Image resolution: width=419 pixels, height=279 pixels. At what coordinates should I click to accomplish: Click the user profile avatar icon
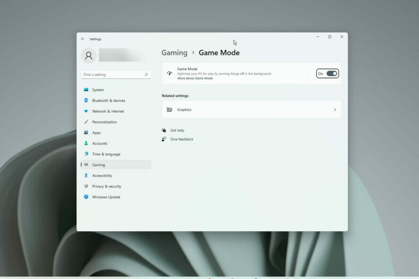[89, 56]
